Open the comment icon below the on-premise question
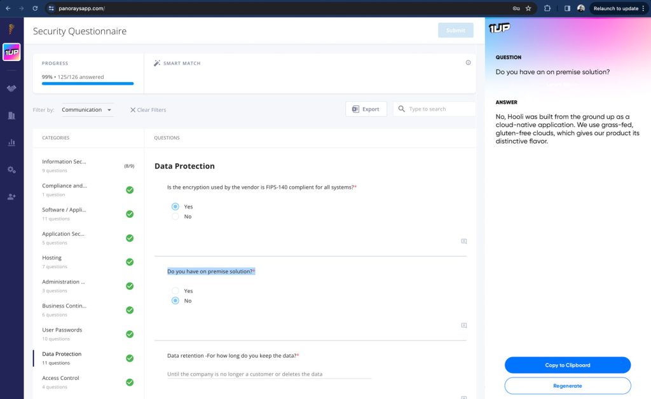Image resolution: width=651 pixels, height=399 pixels. point(463,325)
